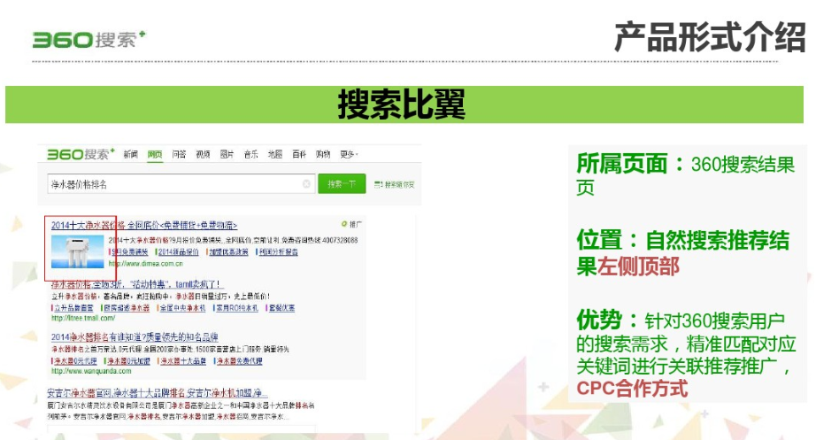
Task: Click the www.dimea.com.cn URL
Action: [x=146, y=264]
